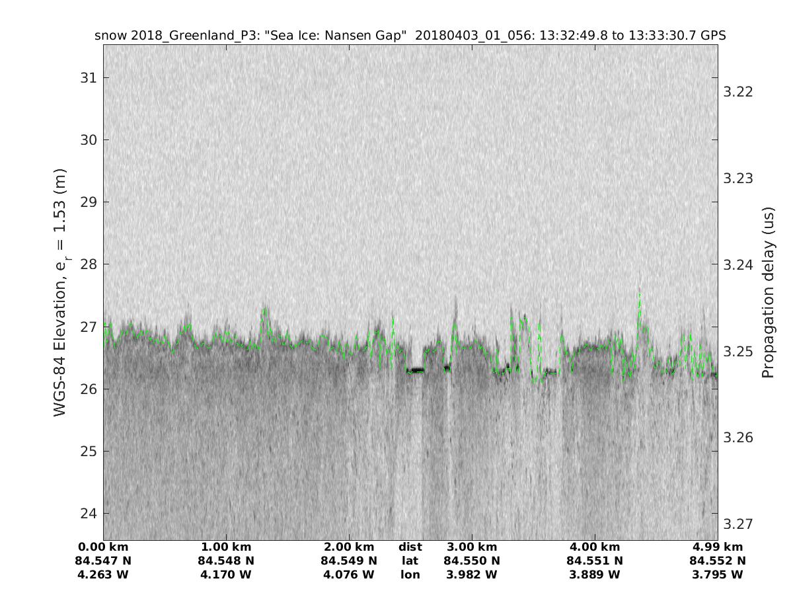The height and width of the screenshot is (595, 793).
Task: Click the 31 elevation tick label
Action: 87,78
